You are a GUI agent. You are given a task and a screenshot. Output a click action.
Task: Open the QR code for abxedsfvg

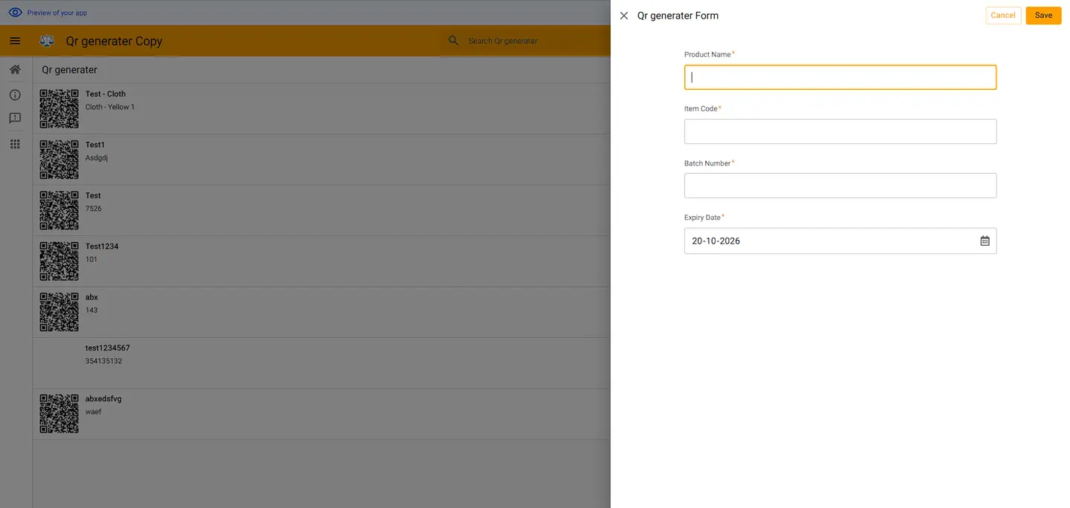(x=59, y=414)
